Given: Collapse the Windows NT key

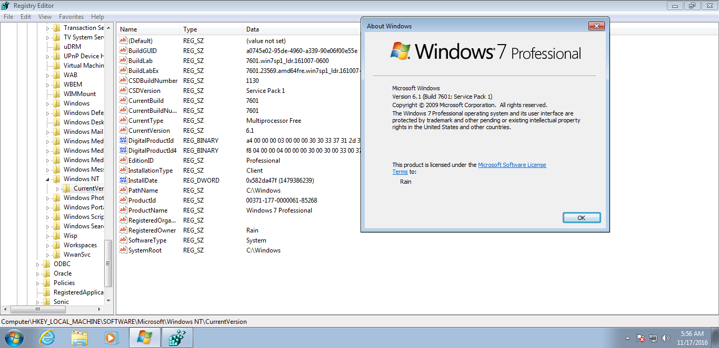Looking at the screenshot, I should click(x=48, y=179).
